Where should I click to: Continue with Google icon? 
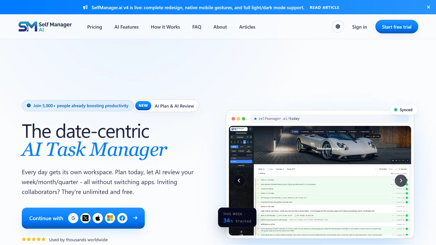click(x=73, y=218)
